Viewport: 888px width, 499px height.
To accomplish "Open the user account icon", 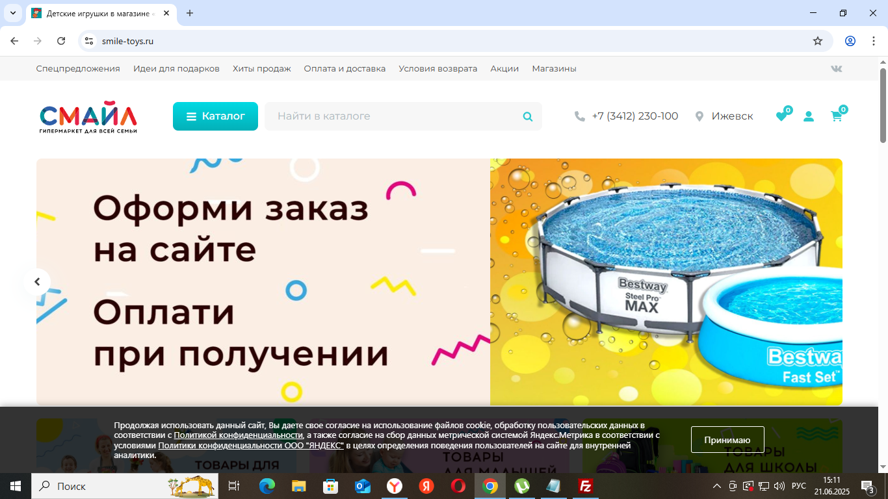I will (x=808, y=116).
